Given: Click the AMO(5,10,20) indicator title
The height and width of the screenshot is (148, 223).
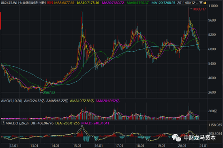Looking at the screenshot, I should pyautogui.click(x=11, y=101).
